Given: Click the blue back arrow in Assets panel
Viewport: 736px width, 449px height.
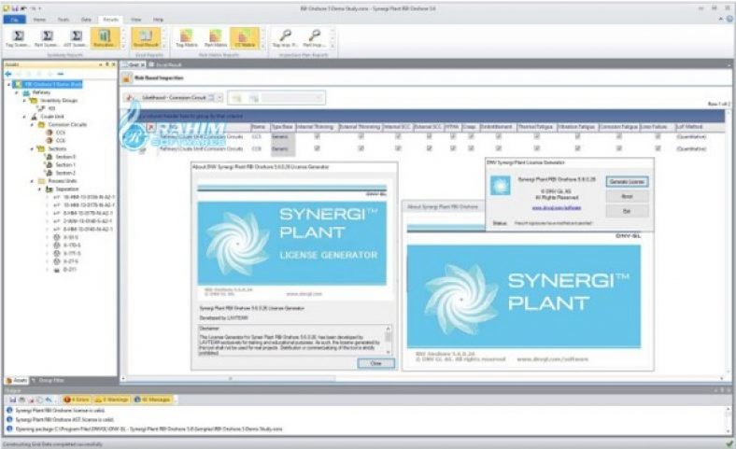Looking at the screenshot, I should click(x=8, y=74).
